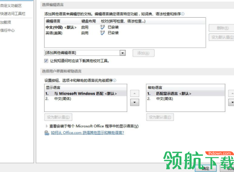Image resolution: width=234 pixels, height=172 pixels.
Task: Select 中文(简体) in the display language list
Action: tap(85, 99)
